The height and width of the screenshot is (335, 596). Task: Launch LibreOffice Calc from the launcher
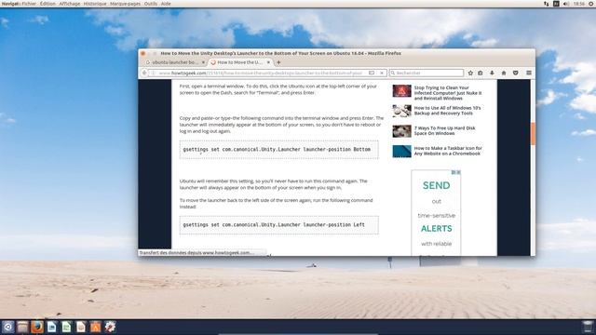point(66,327)
